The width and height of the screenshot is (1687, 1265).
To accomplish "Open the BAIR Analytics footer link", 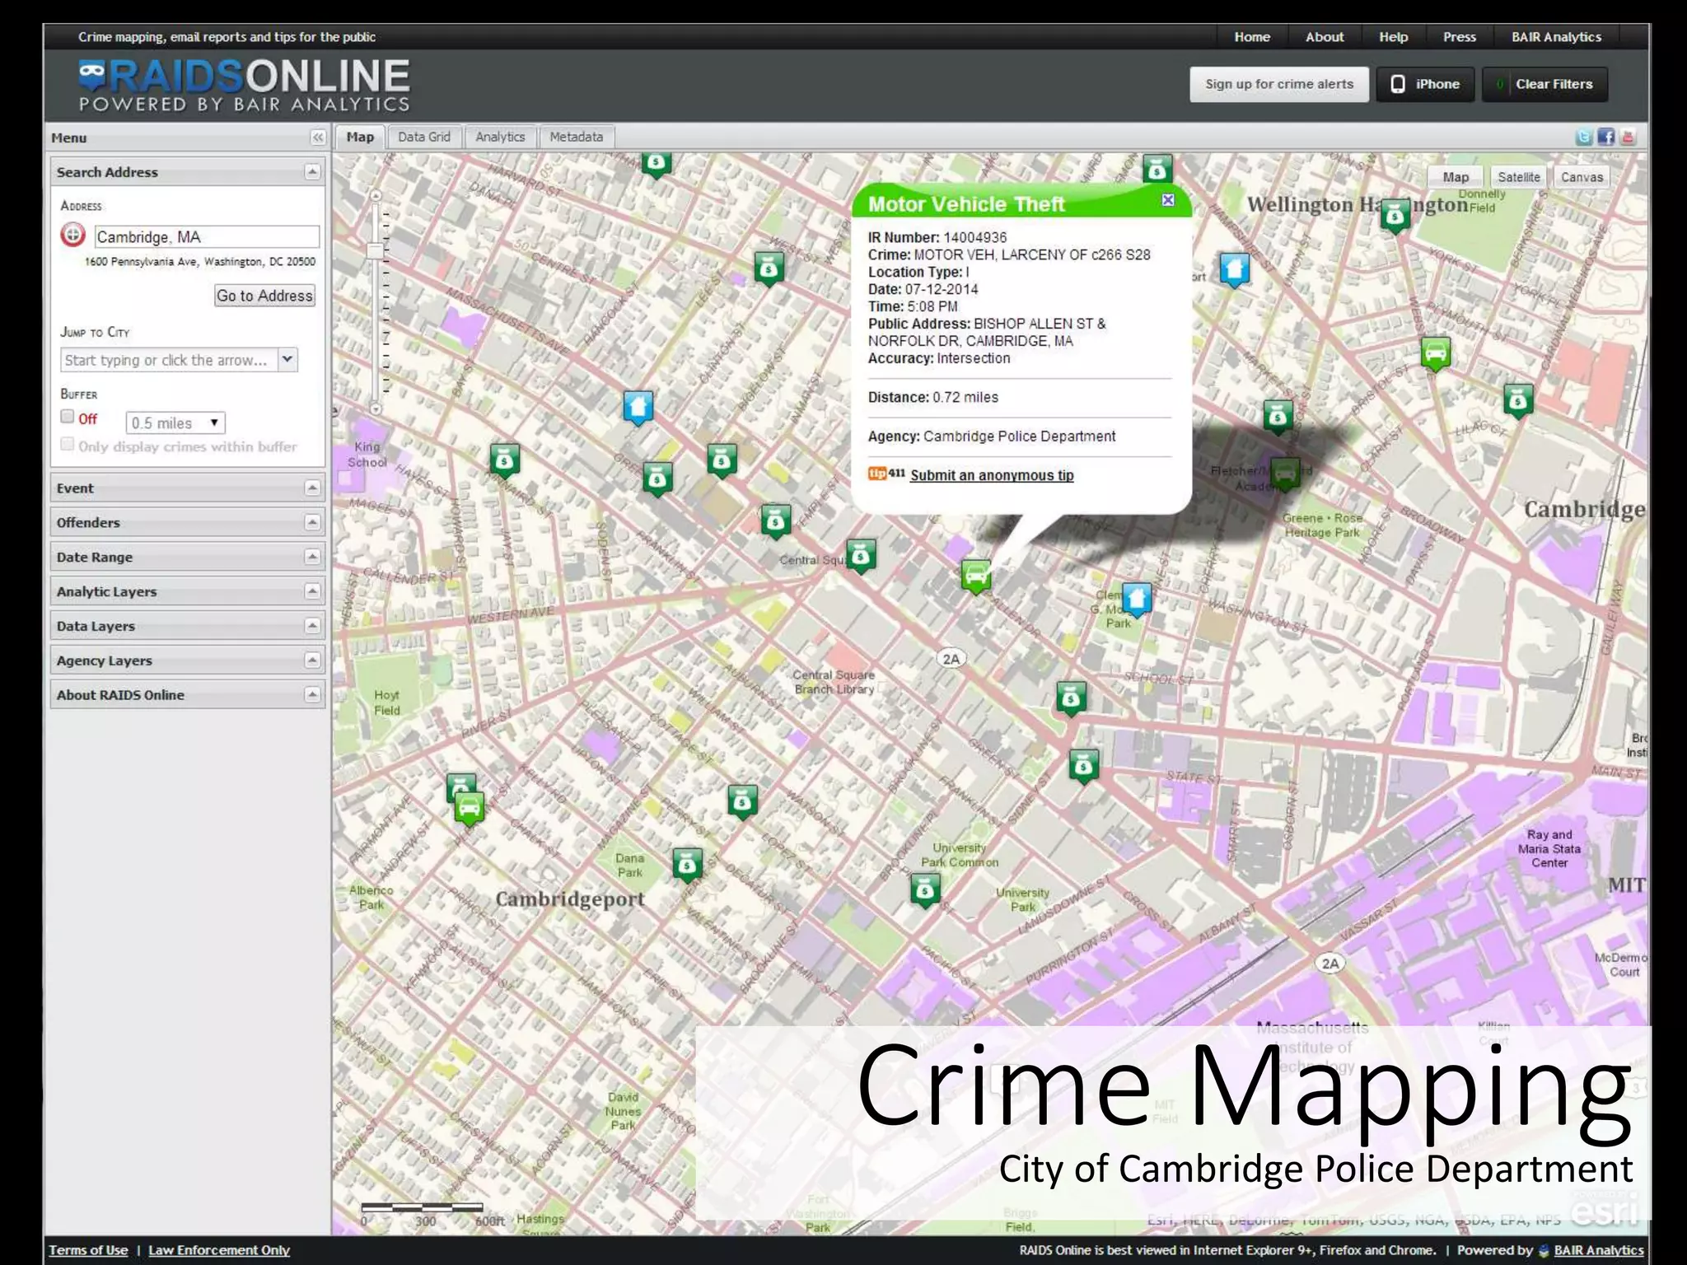I will (x=1598, y=1249).
